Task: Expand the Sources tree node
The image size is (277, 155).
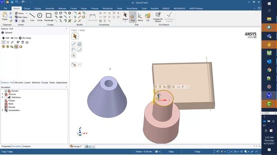Action: 3,94
